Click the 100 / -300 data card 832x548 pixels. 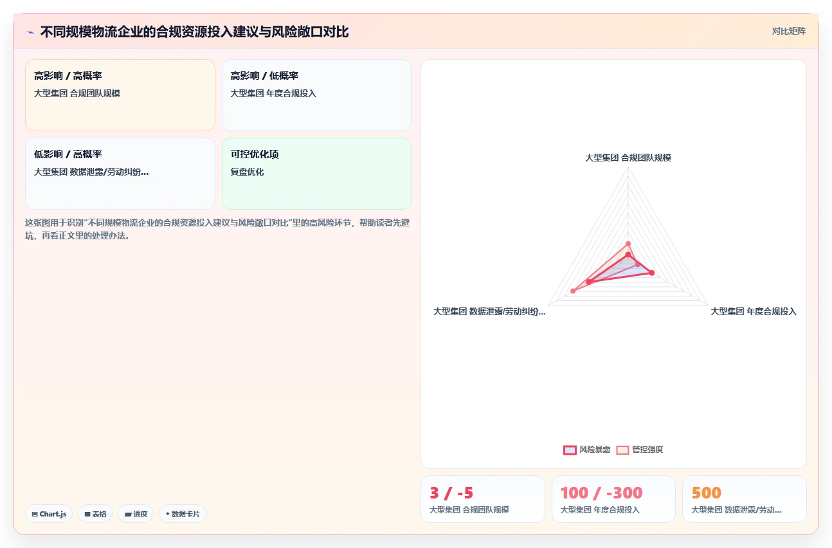pos(613,499)
